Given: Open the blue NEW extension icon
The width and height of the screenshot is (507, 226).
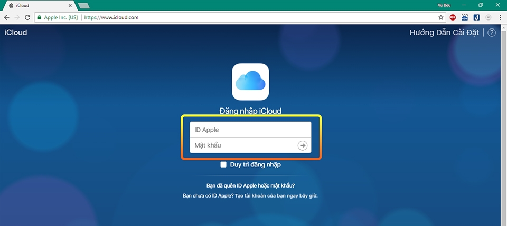Looking at the screenshot, I should (465, 17).
